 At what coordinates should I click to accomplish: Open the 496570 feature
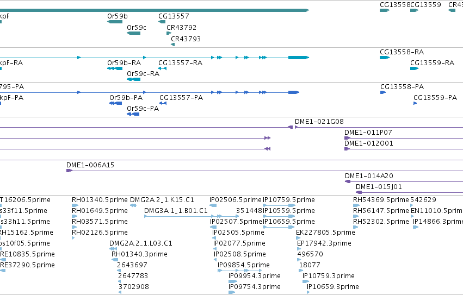(x=299, y=260)
